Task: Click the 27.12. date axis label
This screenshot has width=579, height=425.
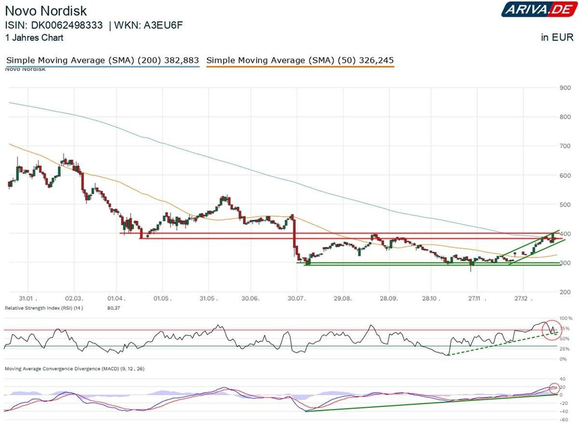Action: [x=523, y=299]
